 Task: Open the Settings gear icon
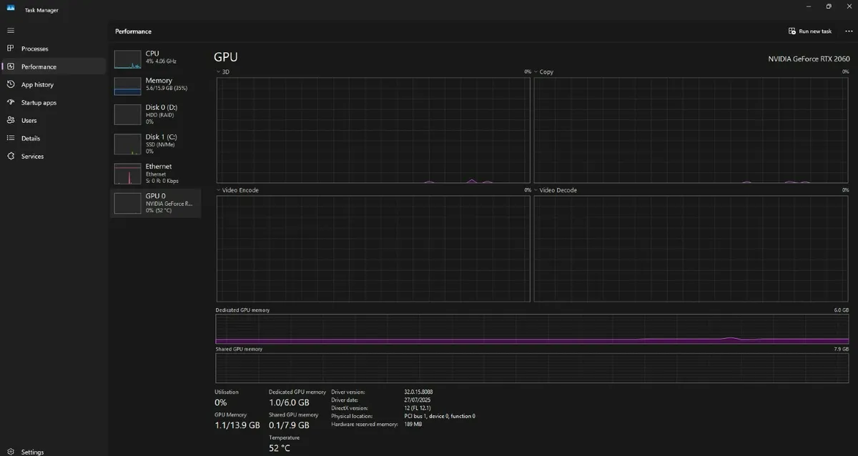pos(11,452)
